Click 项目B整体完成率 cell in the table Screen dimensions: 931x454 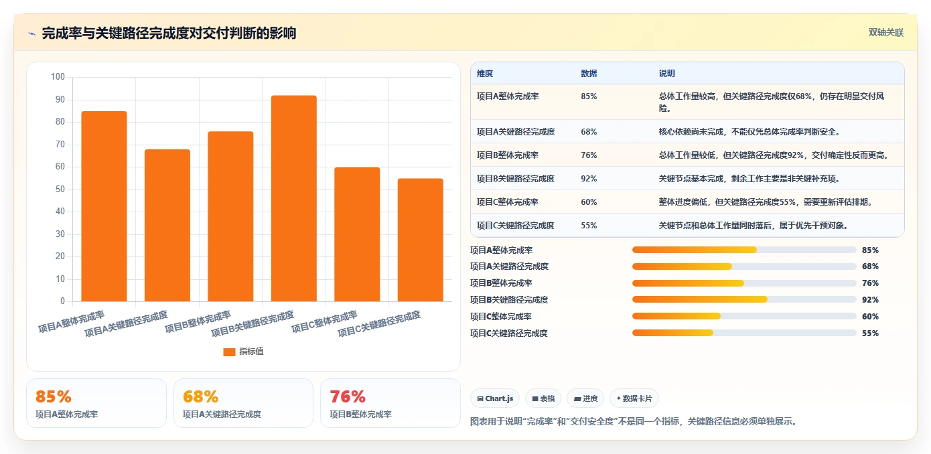click(x=508, y=155)
